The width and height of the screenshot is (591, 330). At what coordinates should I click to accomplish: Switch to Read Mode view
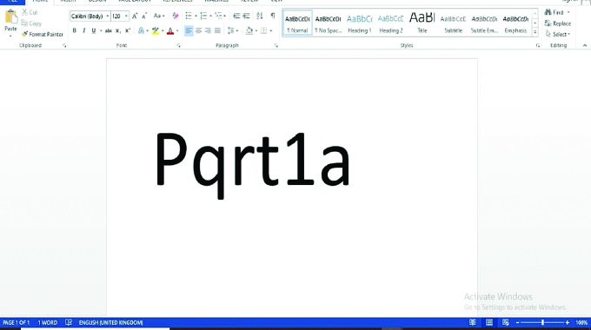pyautogui.click(x=472, y=322)
